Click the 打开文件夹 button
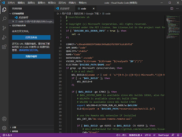This screenshot has height=137, width=182. pyautogui.click(x=31, y=37)
